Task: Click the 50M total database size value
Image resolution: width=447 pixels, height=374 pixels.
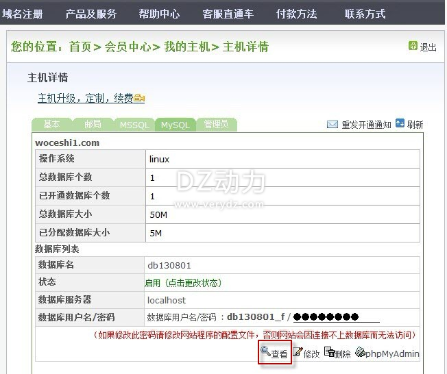Action: (158, 214)
